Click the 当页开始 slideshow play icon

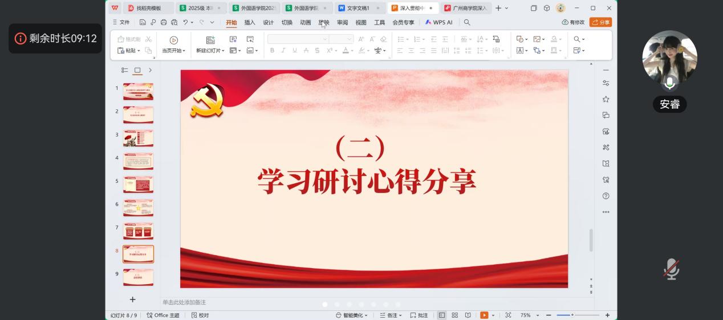(174, 40)
